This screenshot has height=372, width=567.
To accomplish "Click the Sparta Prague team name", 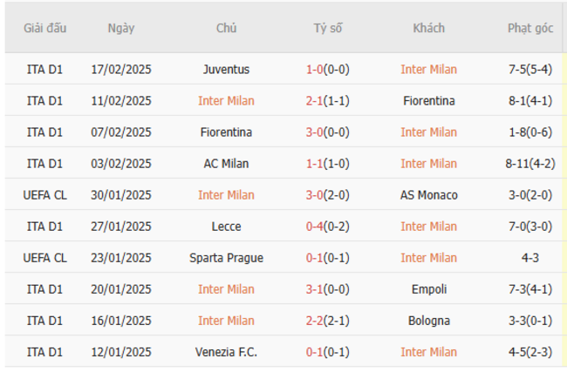I will coord(226,258).
